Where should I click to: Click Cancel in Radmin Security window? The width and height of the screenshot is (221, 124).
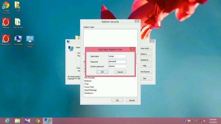coord(132,100)
